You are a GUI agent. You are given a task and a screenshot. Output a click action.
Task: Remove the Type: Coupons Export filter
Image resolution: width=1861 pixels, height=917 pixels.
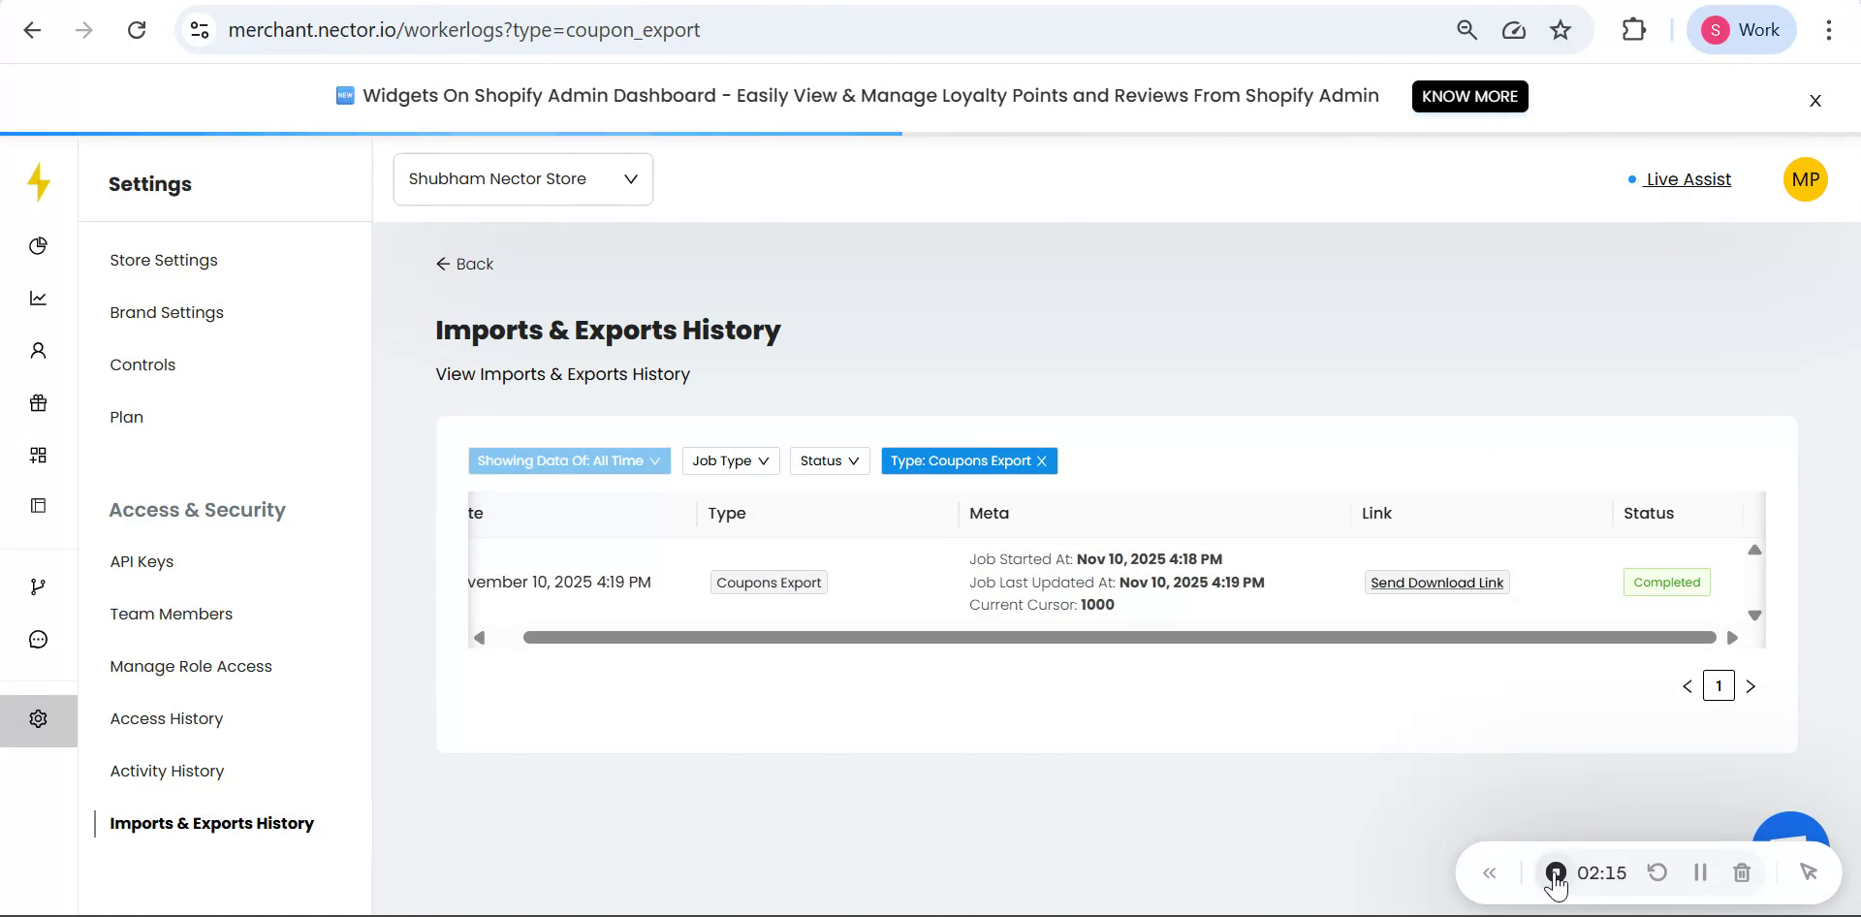coord(1042,460)
